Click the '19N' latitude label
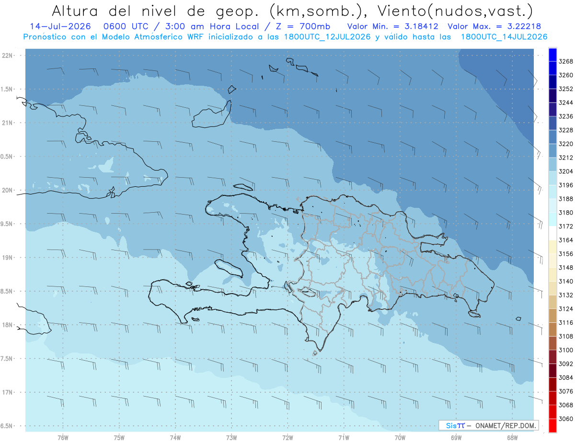This screenshot has height=444, width=575. pyautogui.click(x=8, y=257)
